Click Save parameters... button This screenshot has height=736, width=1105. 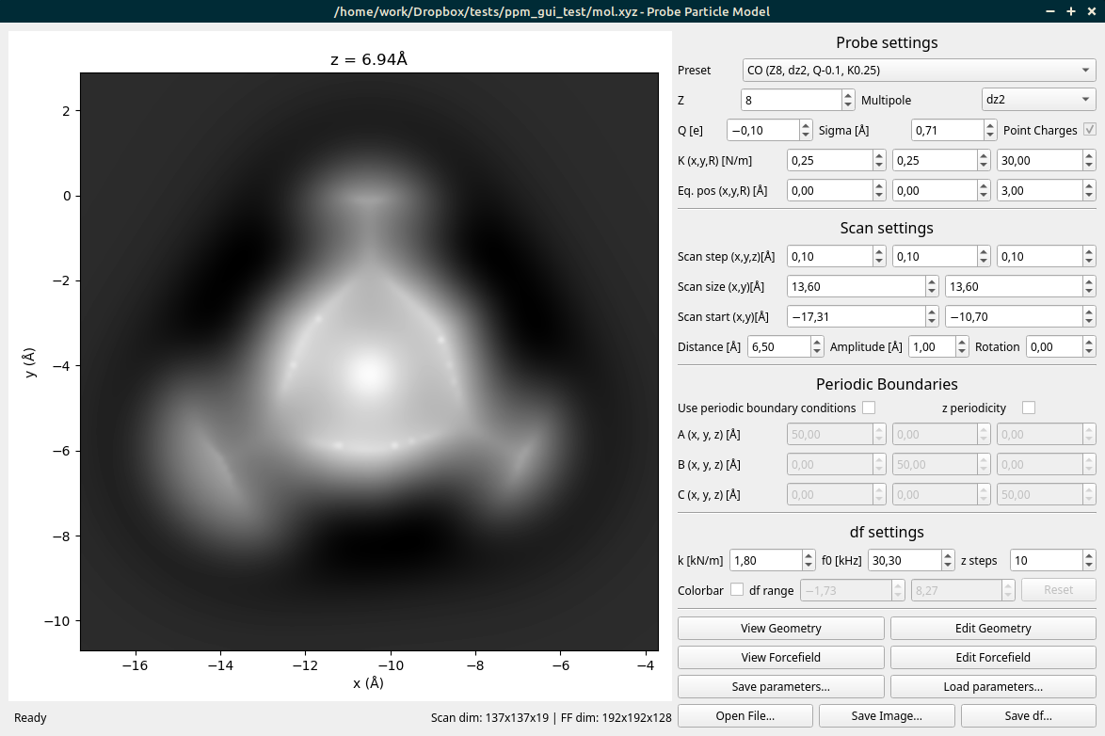click(781, 687)
